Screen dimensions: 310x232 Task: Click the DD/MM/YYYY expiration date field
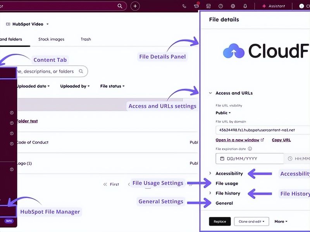(250, 159)
